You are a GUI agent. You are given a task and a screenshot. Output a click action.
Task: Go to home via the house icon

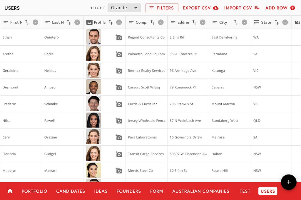click(10, 191)
